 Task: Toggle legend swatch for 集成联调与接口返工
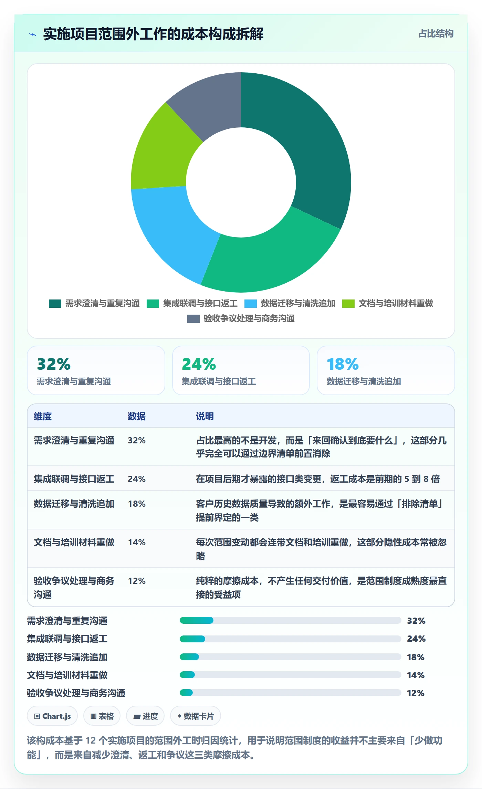coord(153,303)
